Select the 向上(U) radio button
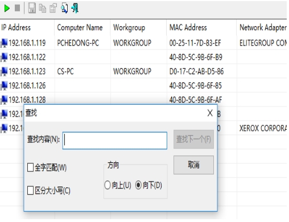 108,185
